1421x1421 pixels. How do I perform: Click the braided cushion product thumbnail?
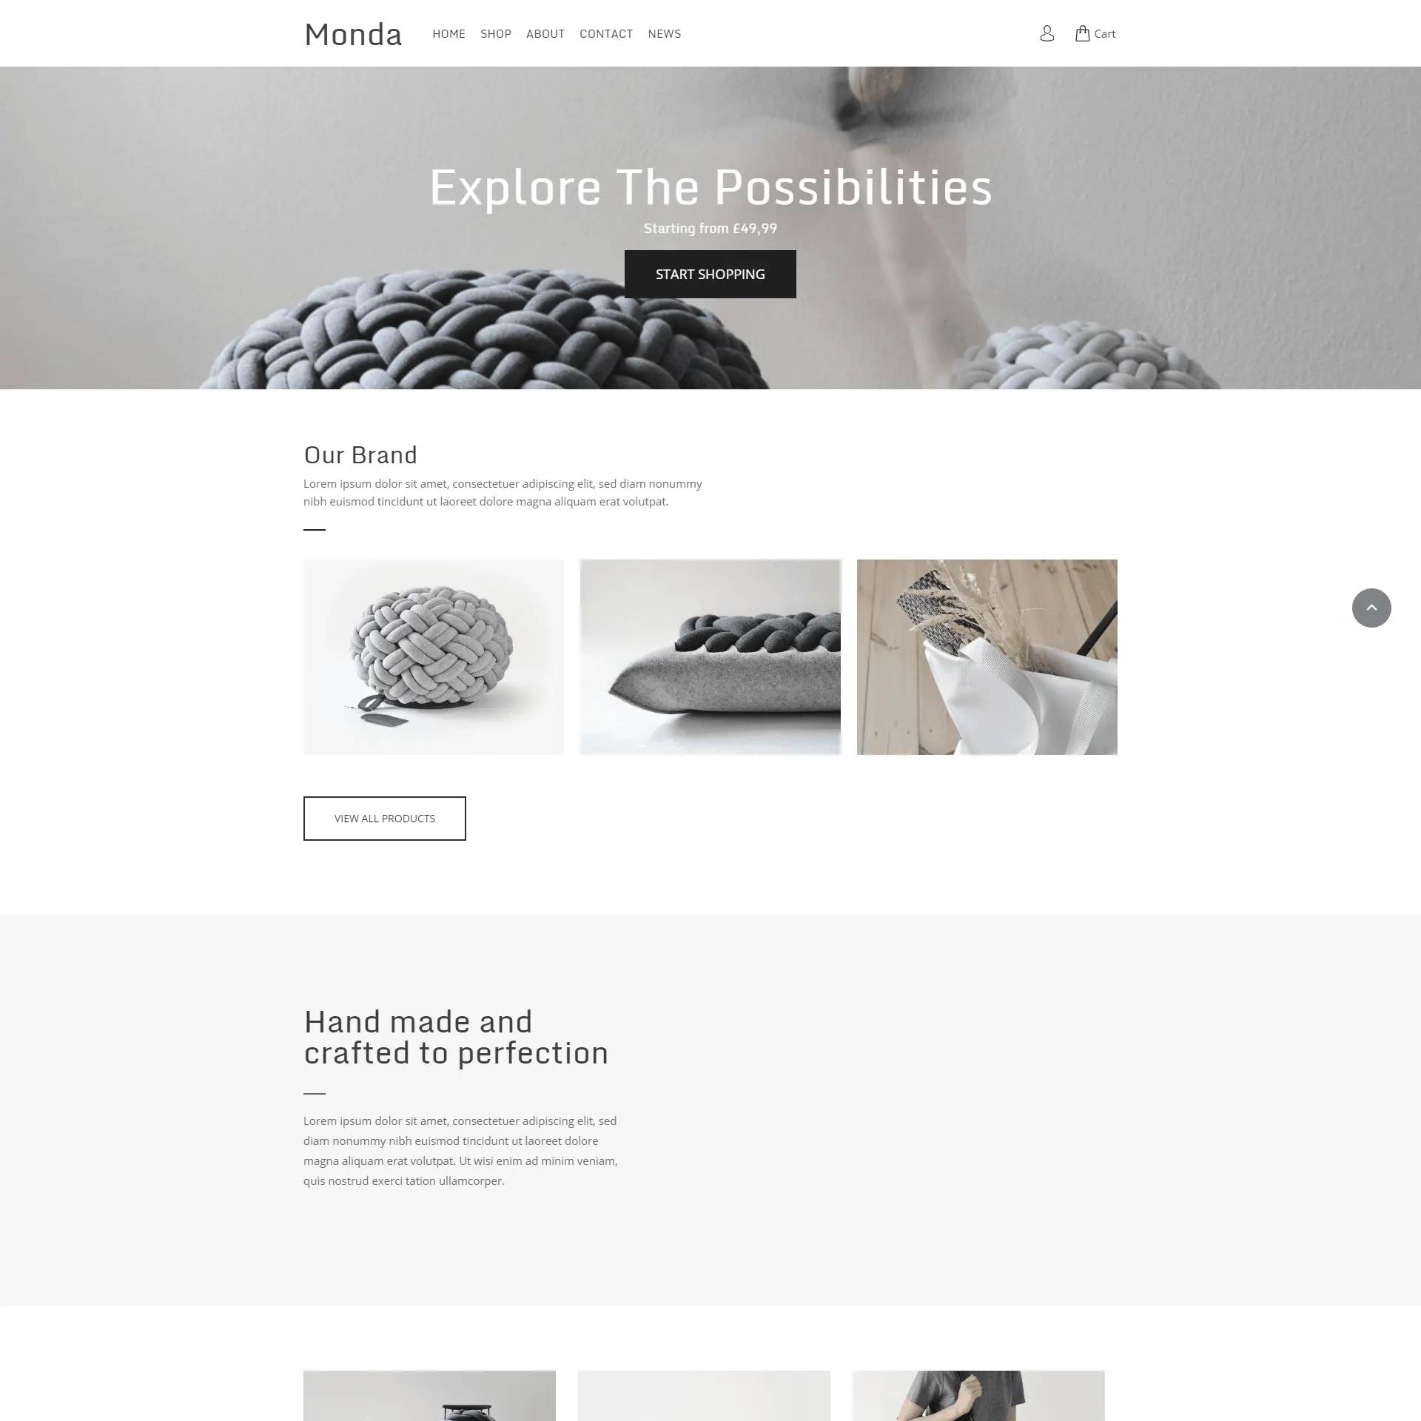pyautogui.click(x=710, y=656)
